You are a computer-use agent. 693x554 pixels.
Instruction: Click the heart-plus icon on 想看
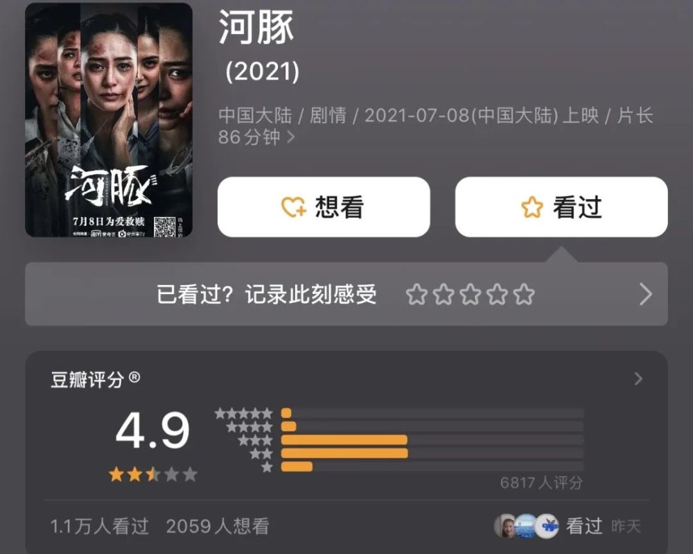pos(293,207)
